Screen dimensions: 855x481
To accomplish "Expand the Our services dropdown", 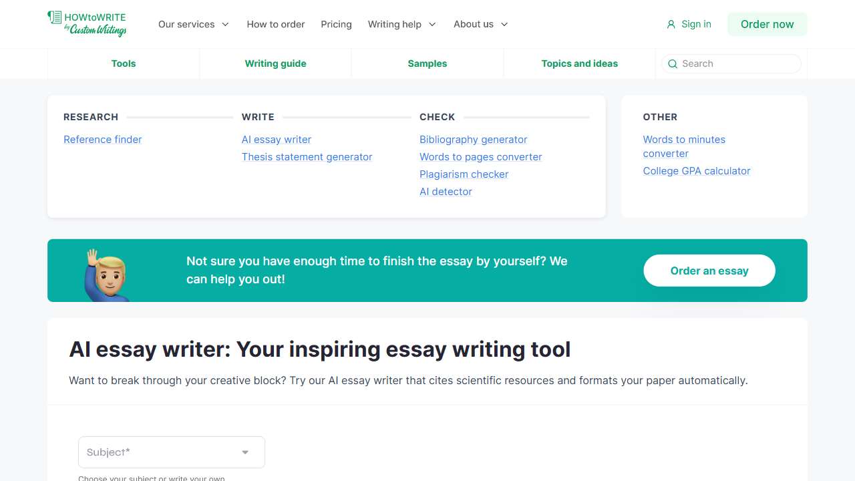I will (x=193, y=24).
